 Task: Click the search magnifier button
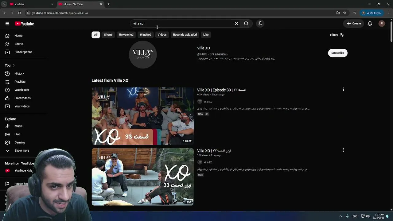pos(246,24)
